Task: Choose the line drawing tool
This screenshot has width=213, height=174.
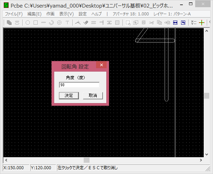Action: (x=43, y=23)
